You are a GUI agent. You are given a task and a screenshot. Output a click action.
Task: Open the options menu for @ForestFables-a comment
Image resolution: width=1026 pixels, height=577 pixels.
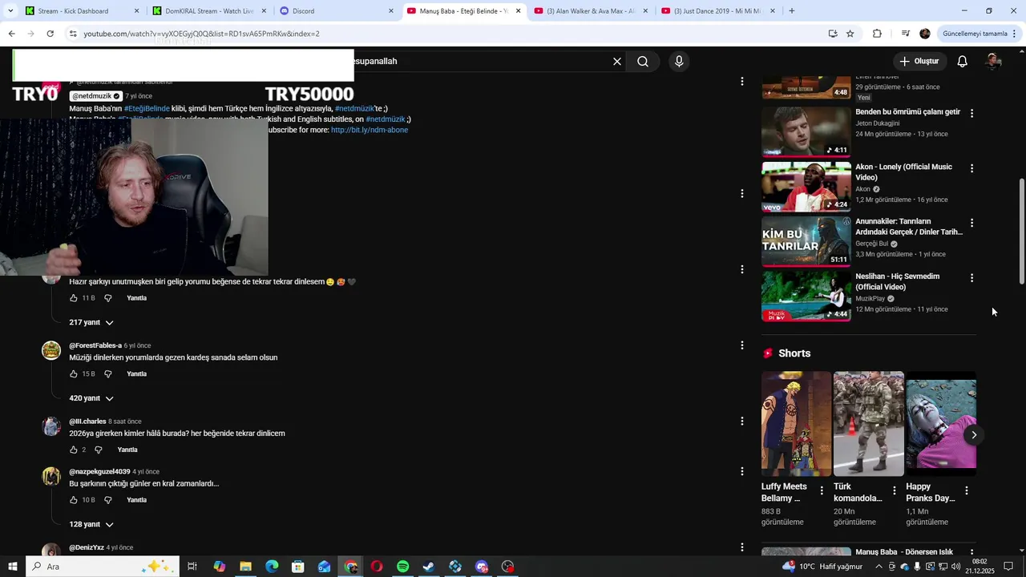pos(741,345)
